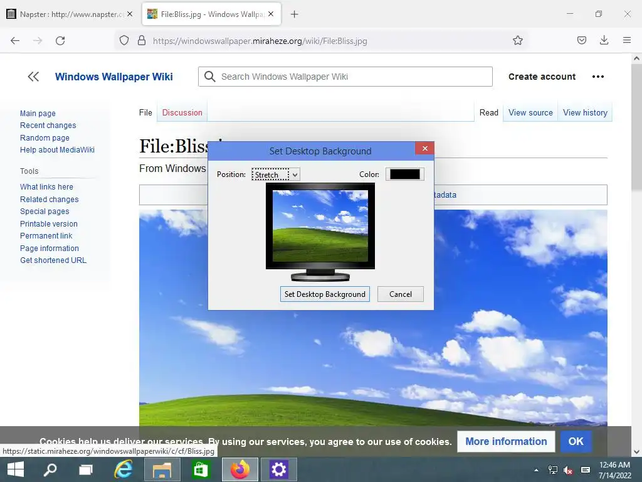Click the large Bliss wallpaper image
This screenshot has width=642, height=482.
point(373,361)
